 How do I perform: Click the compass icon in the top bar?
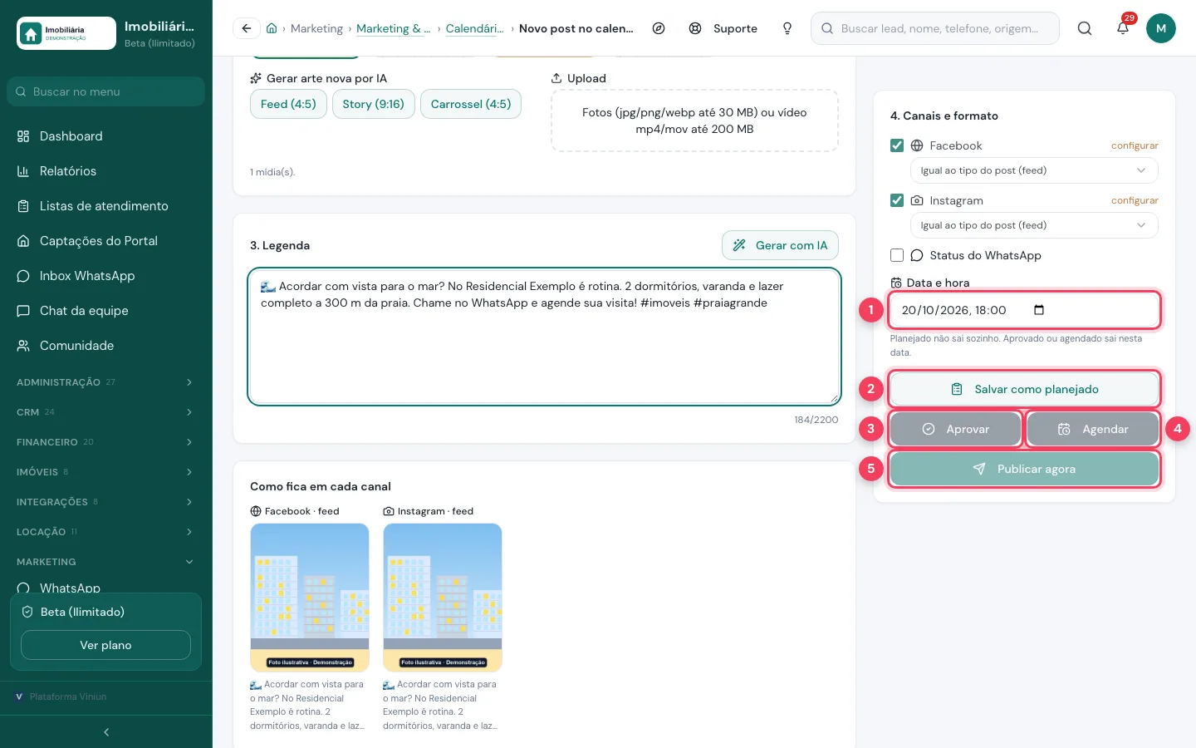[659, 28]
